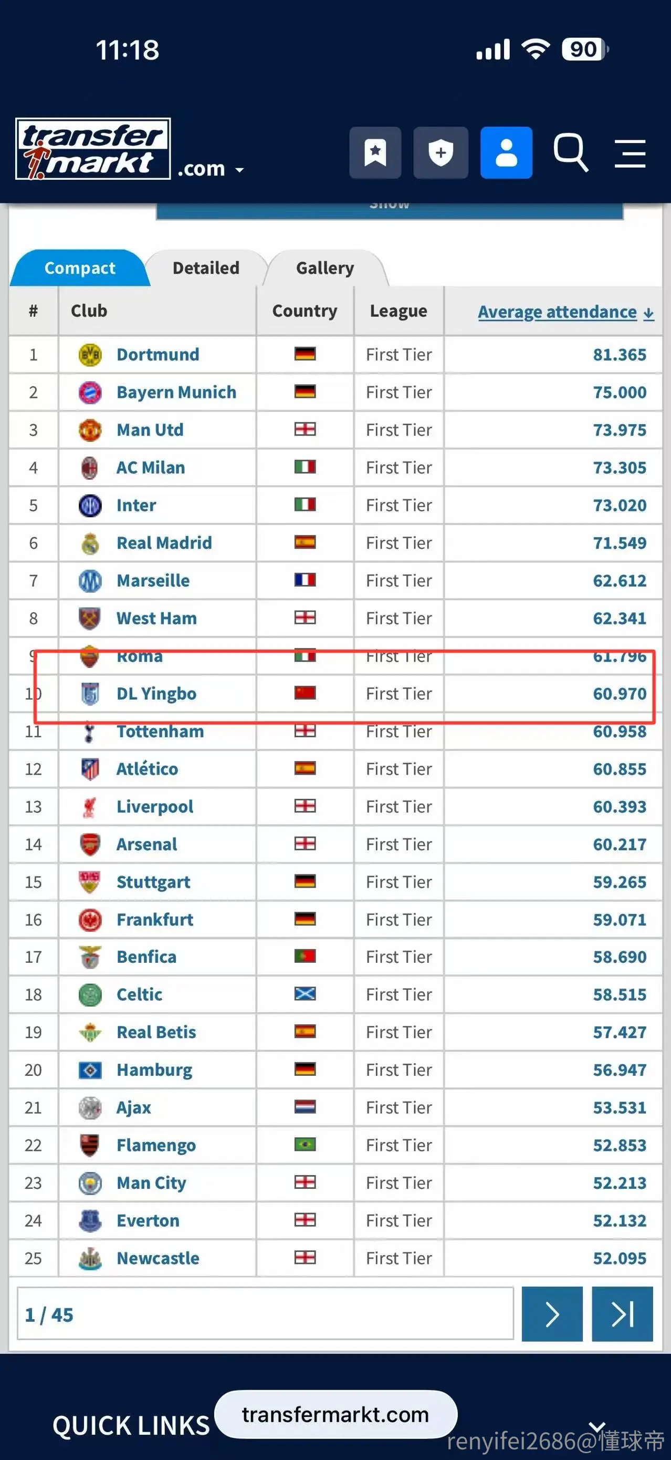Tap the shield plus icon in header

(x=441, y=152)
